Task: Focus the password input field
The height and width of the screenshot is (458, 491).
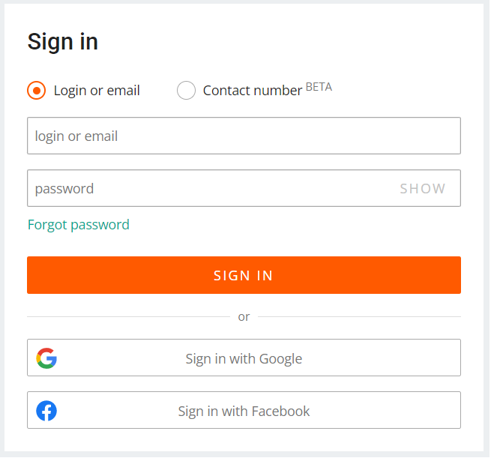Action: tap(210, 188)
